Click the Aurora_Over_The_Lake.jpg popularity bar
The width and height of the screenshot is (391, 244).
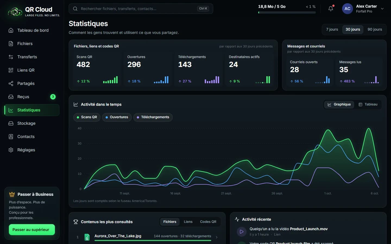(153, 240)
